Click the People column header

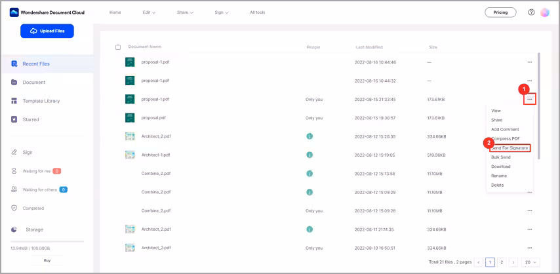(x=313, y=47)
